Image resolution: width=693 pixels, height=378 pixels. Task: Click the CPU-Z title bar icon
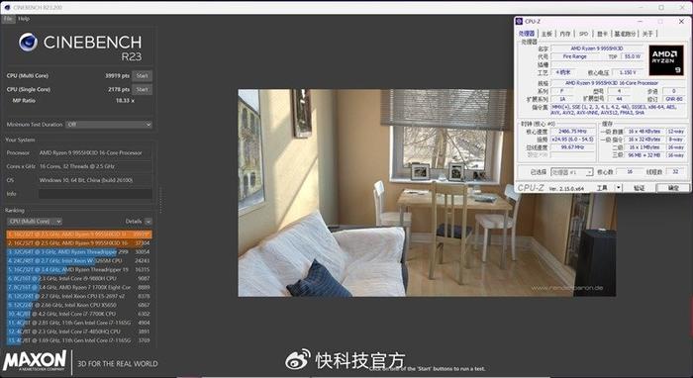pyautogui.click(x=520, y=21)
